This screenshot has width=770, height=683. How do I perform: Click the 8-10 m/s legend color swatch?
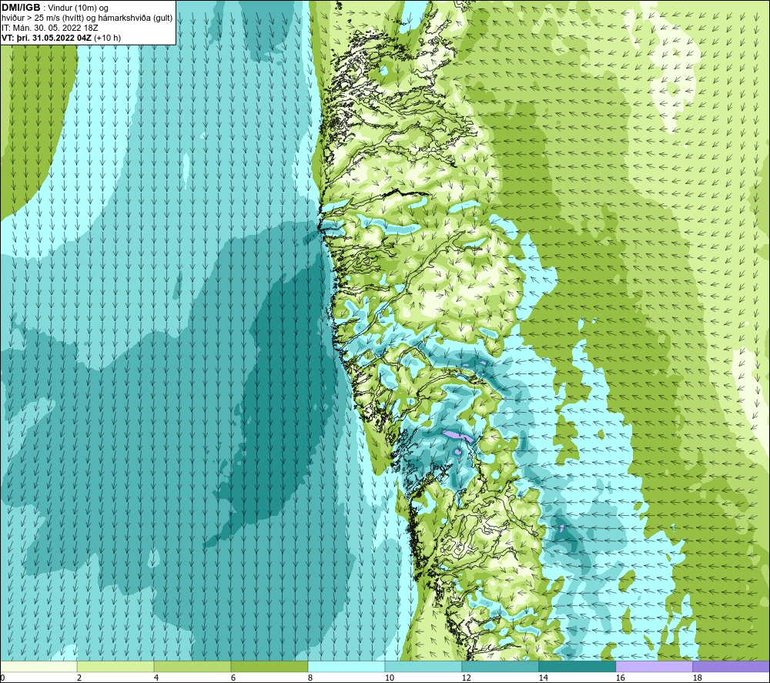tap(346, 667)
